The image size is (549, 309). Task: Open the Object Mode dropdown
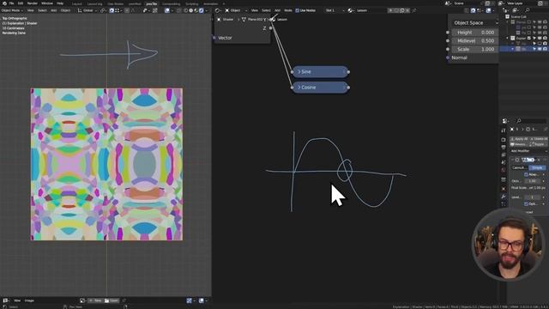tap(12, 10)
